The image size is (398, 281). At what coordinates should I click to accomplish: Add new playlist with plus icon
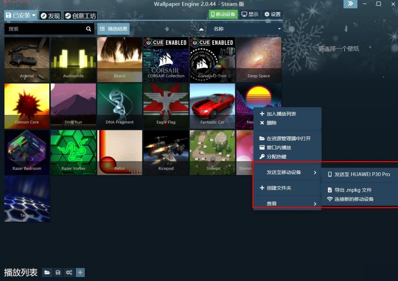(x=80, y=272)
